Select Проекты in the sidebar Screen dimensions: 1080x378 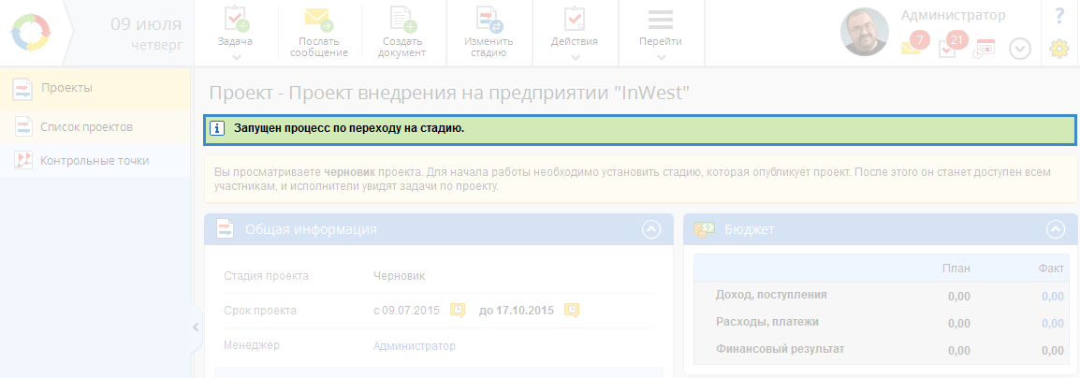66,88
